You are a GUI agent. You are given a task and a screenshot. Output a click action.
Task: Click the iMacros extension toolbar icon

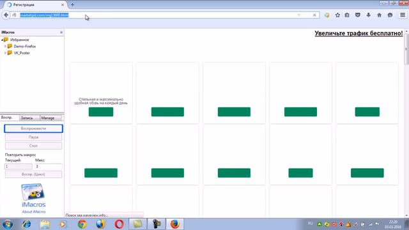point(327,15)
